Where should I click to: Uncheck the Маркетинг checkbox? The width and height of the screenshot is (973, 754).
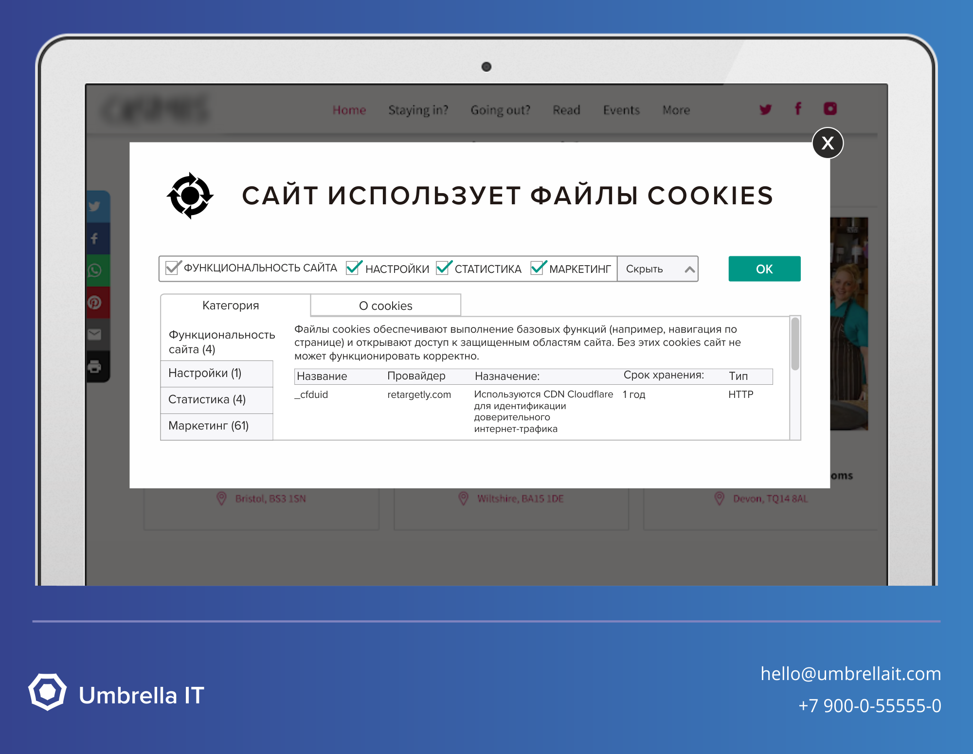click(x=538, y=268)
